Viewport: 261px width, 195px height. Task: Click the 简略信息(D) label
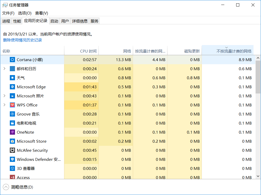click(x=22, y=187)
